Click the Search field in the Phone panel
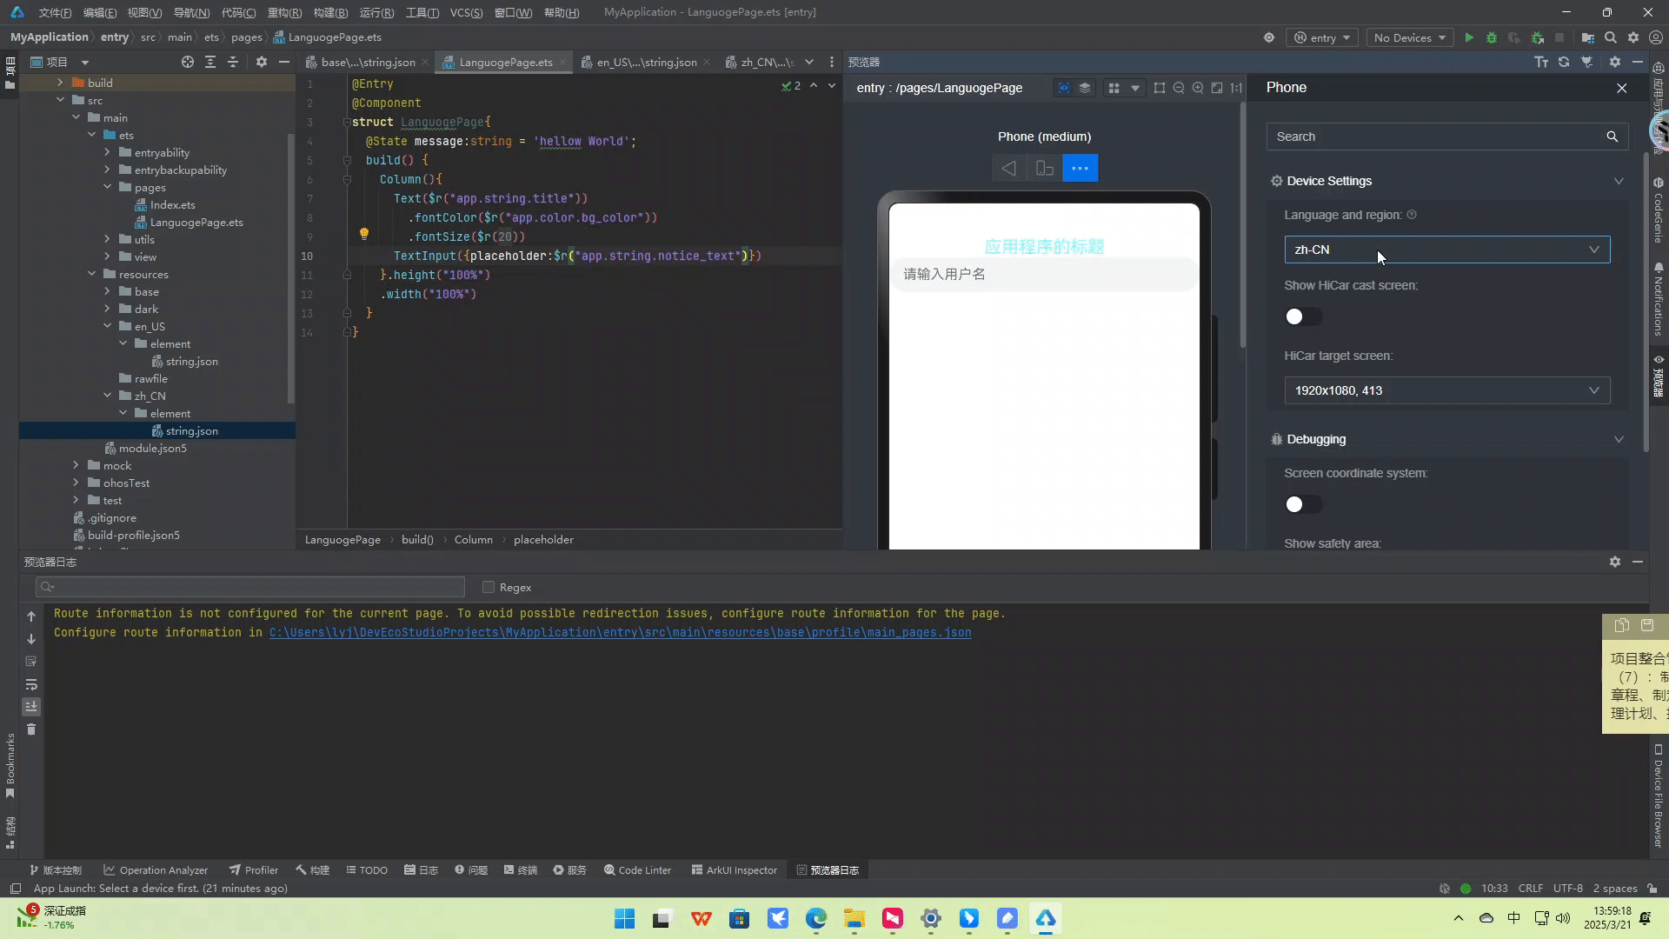The image size is (1669, 939). click(x=1434, y=137)
